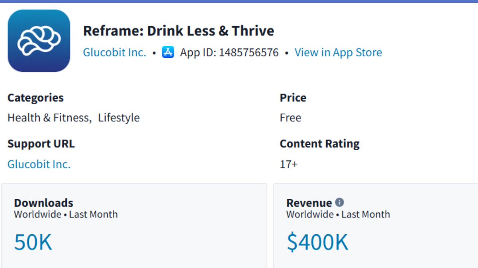
Task: Click Worldwide • Last Month under Downloads
Action: pos(66,214)
